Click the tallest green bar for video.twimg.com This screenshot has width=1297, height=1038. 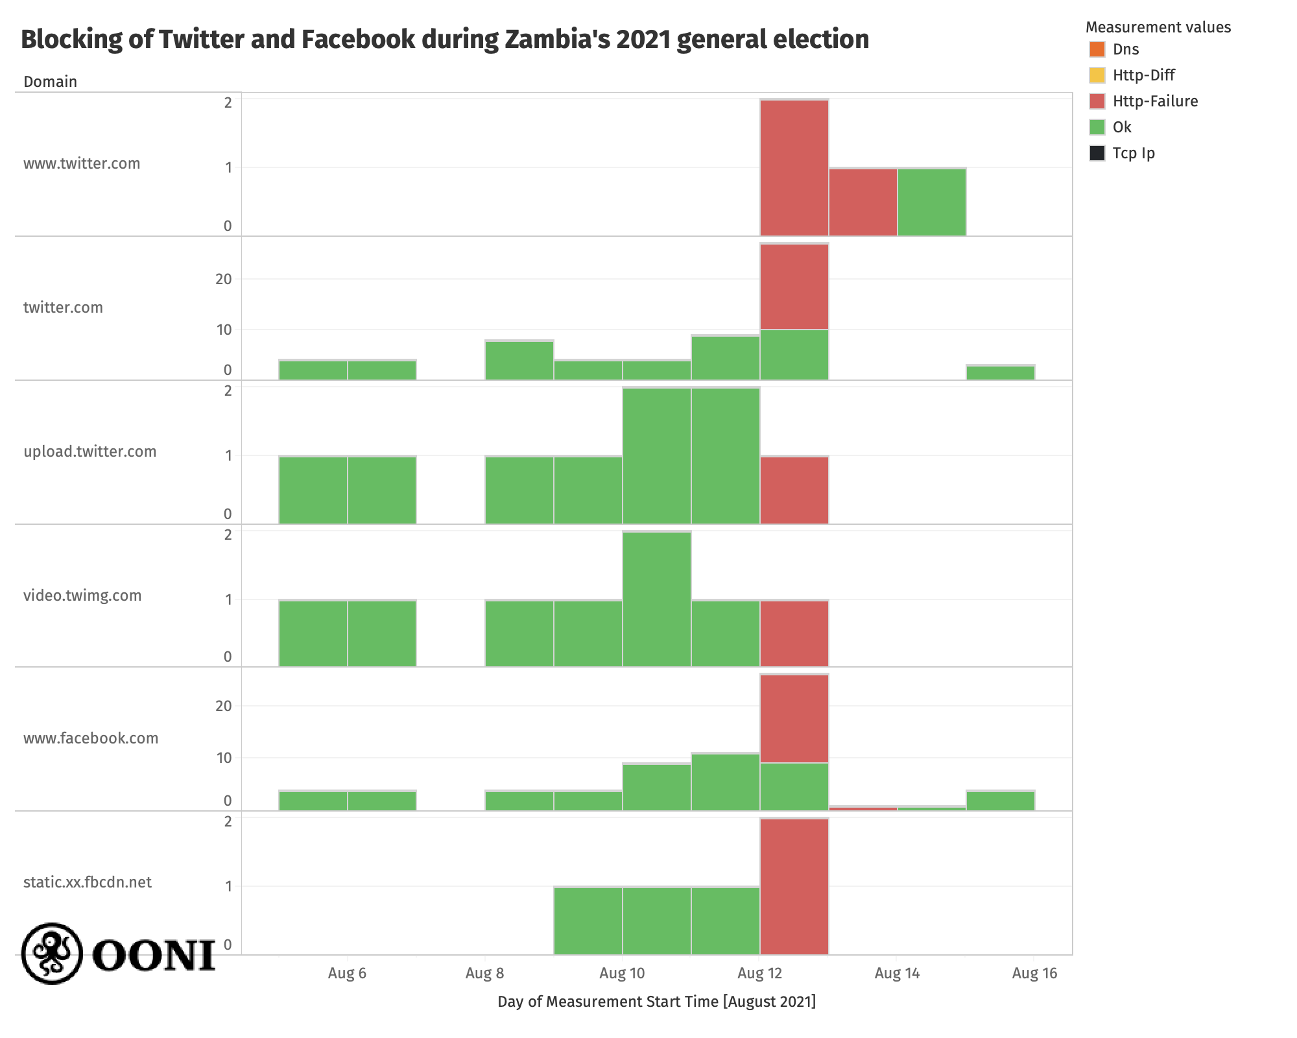[x=656, y=599]
